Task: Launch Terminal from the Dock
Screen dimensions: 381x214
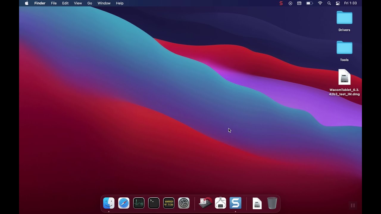Action: 154,203
